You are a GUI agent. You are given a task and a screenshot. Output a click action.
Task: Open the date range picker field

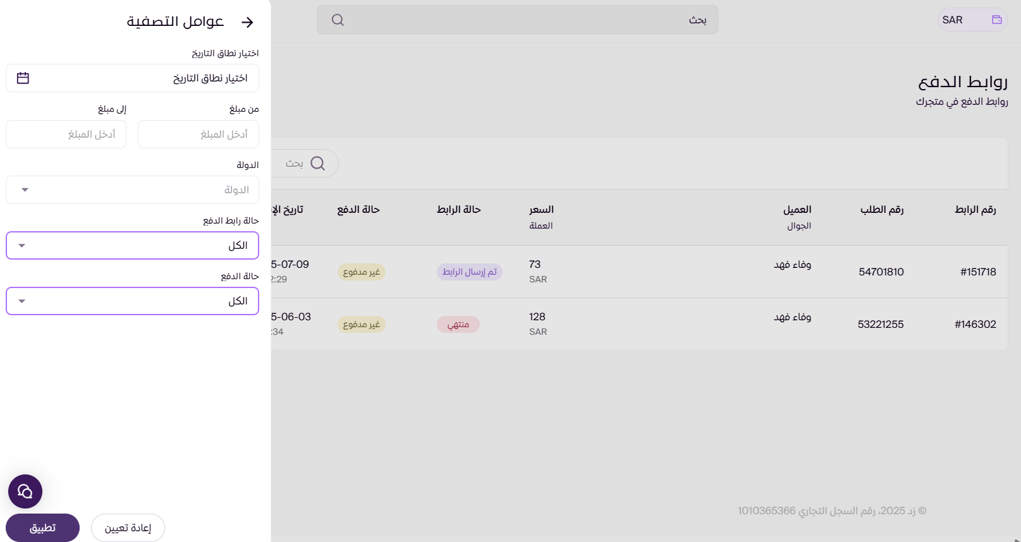click(132, 78)
